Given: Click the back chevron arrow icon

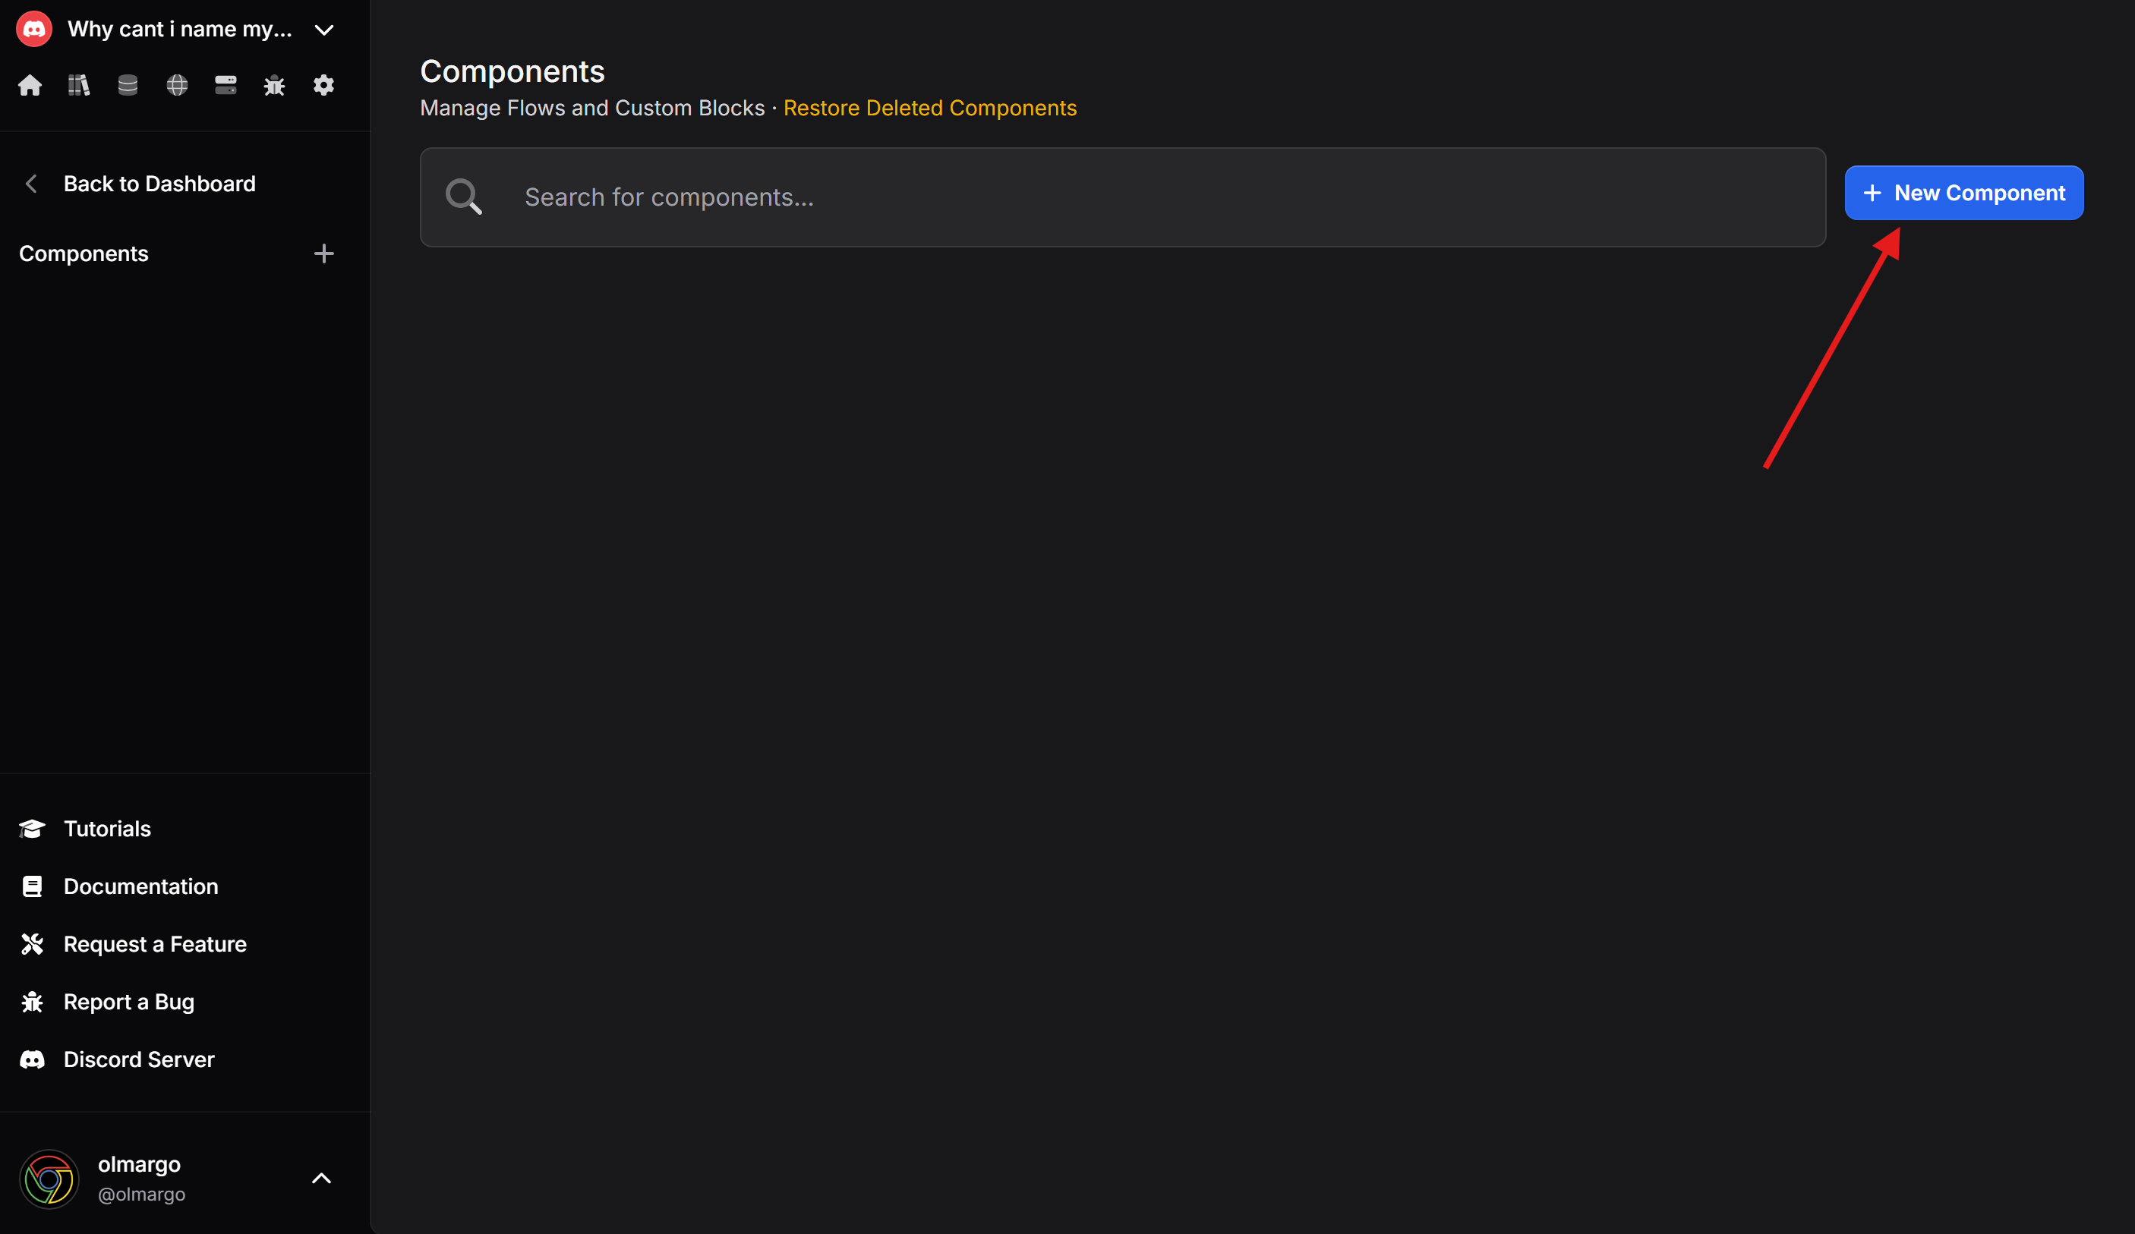Looking at the screenshot, I should pyautogui.click(x=31, y=184).
